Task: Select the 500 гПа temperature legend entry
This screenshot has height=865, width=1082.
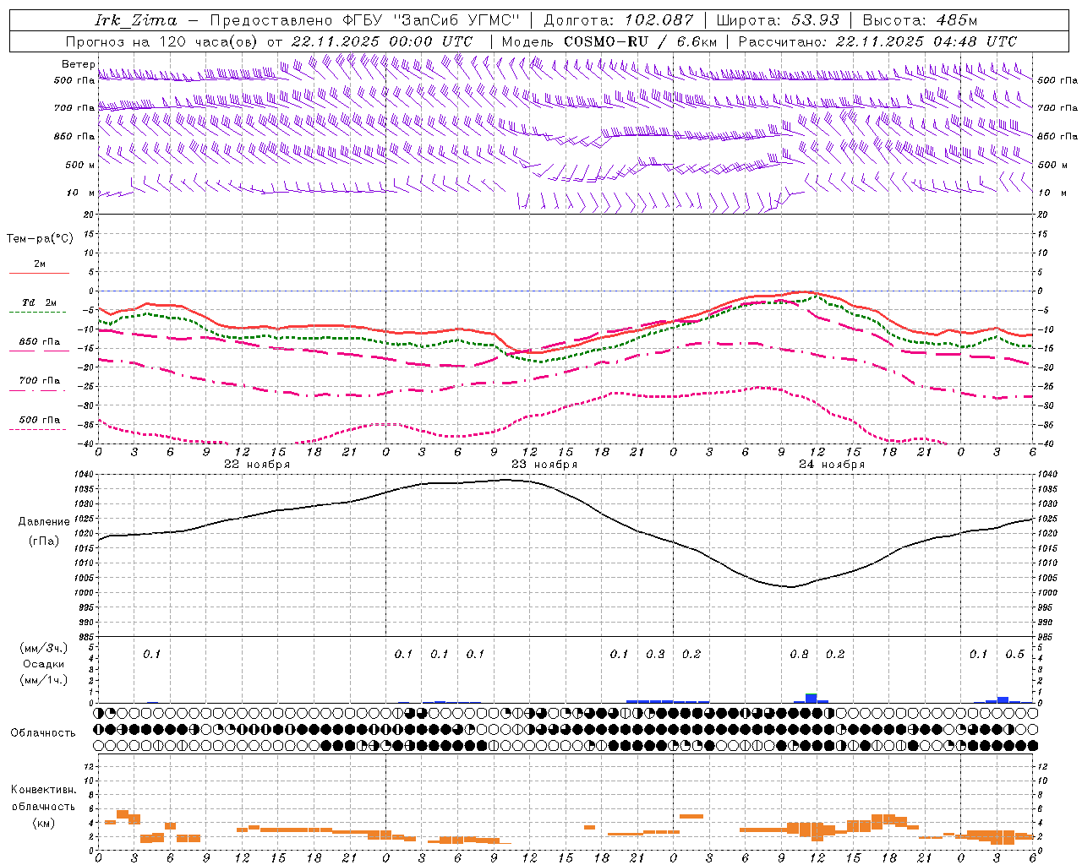Action: pyautogui.click(x=40, y=420)
